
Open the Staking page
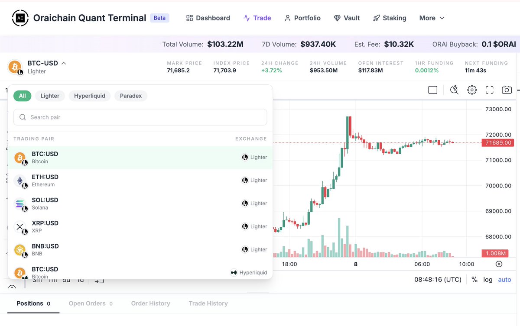[x=390, y=18]
